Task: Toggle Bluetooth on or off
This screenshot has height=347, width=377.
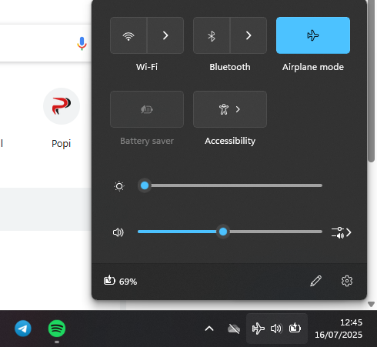Action: pos(212,35)
